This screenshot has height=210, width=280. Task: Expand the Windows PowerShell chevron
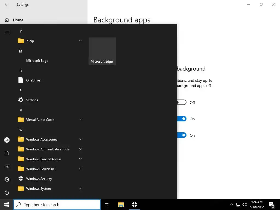(x=80, y=169)
